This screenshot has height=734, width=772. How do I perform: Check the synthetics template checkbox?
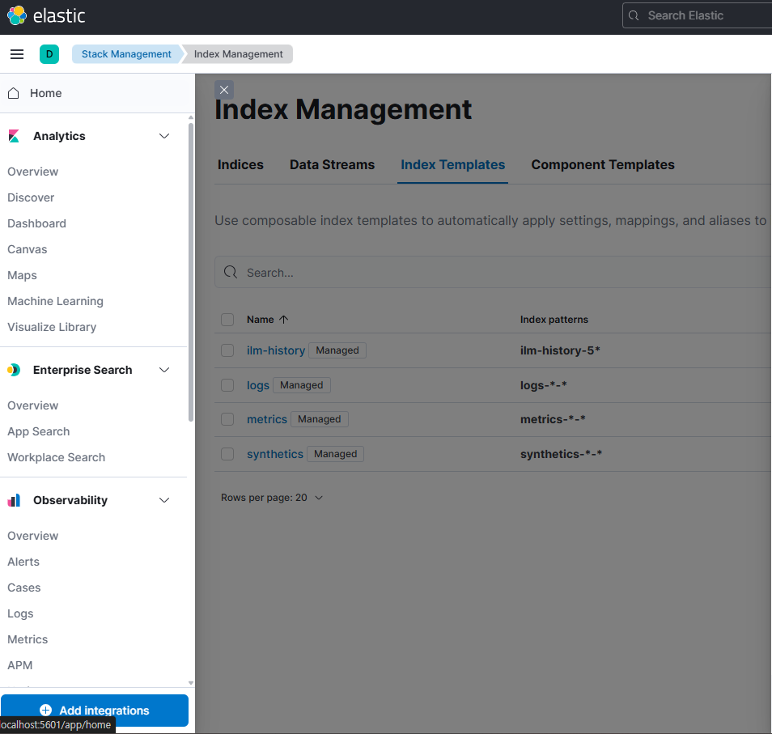pos(227,454)
